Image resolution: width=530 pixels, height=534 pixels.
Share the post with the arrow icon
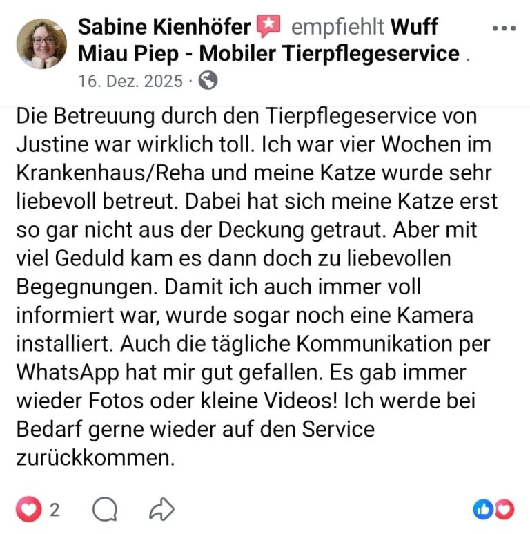(x=161, y=509)
